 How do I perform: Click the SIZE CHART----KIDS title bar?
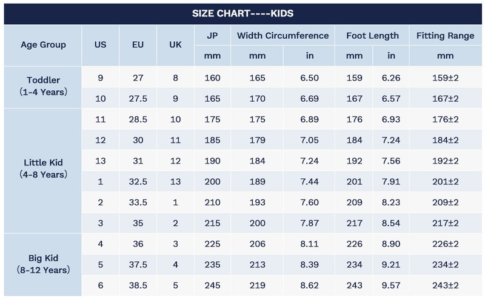(x=242, y=13)
